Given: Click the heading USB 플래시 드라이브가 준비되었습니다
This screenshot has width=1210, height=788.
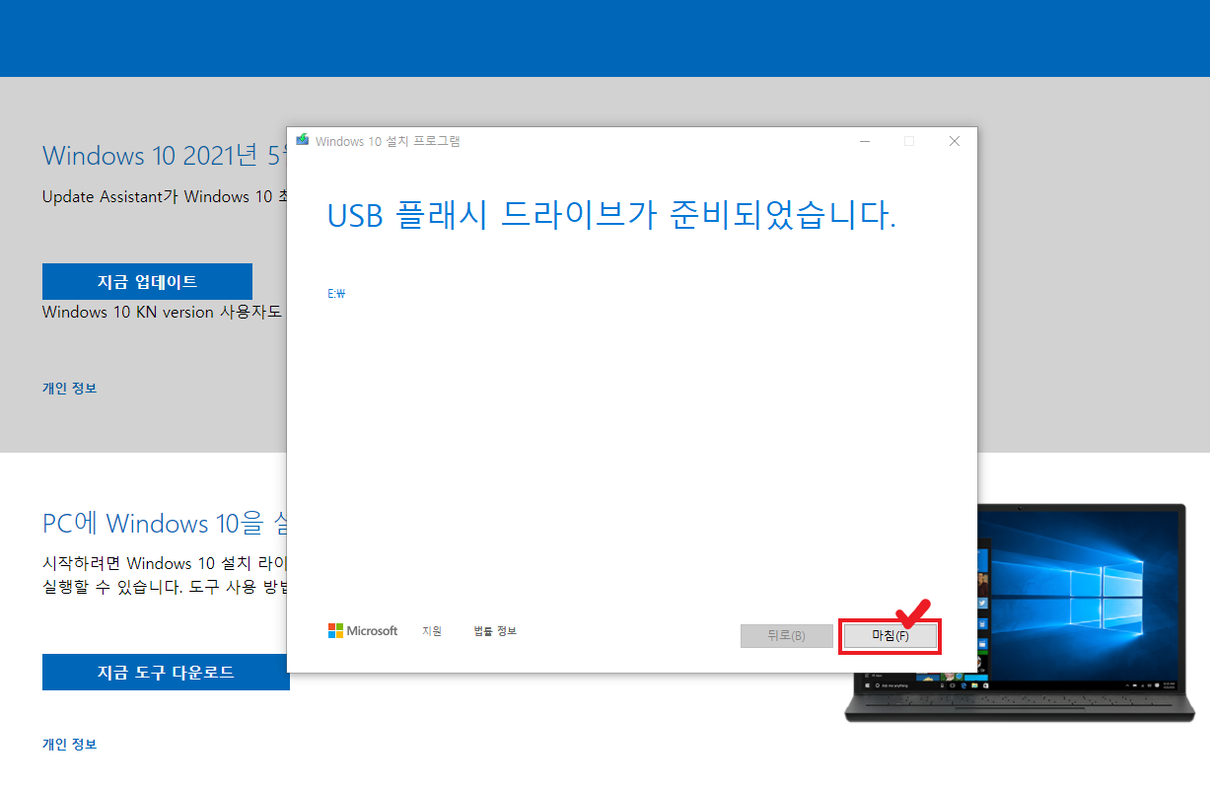Looking at the screenshot, I should (x=611, y=216).
